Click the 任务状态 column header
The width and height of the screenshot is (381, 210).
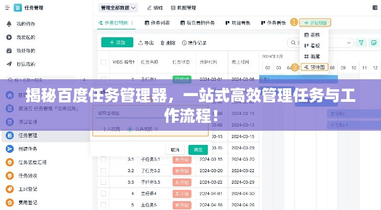coord(181,62)
